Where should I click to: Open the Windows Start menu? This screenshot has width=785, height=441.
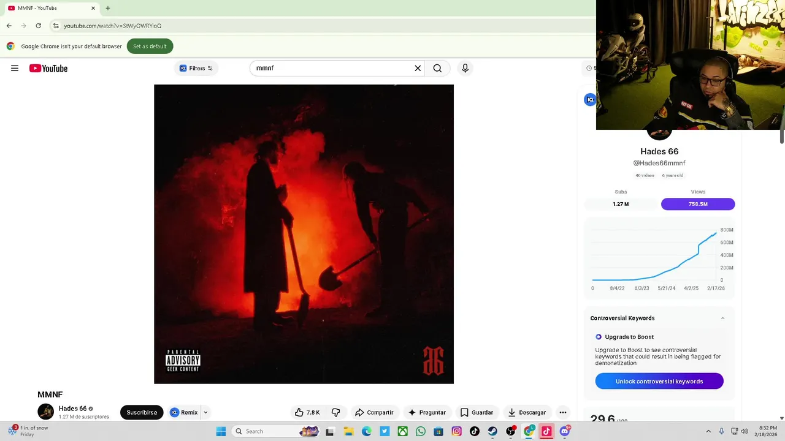click(x=221, y=431)
